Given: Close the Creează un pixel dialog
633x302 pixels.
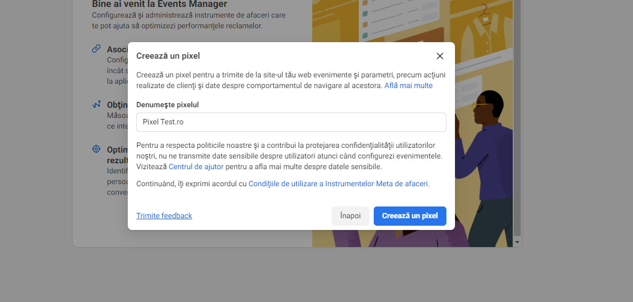Looking at the screenshot, I should click(439, 56).
